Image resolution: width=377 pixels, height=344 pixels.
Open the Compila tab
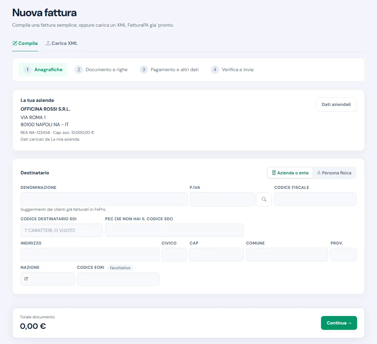coord(25,43)
